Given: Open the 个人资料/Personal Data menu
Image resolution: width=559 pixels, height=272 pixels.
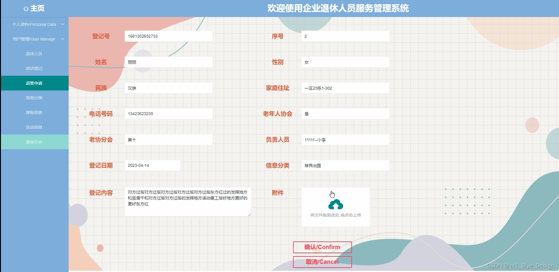Looking at the screenshot, I should tap(35, 24).
